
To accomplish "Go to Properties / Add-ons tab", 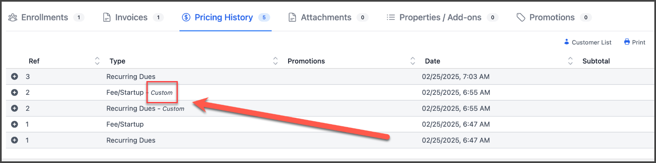I will pos(442,18).
